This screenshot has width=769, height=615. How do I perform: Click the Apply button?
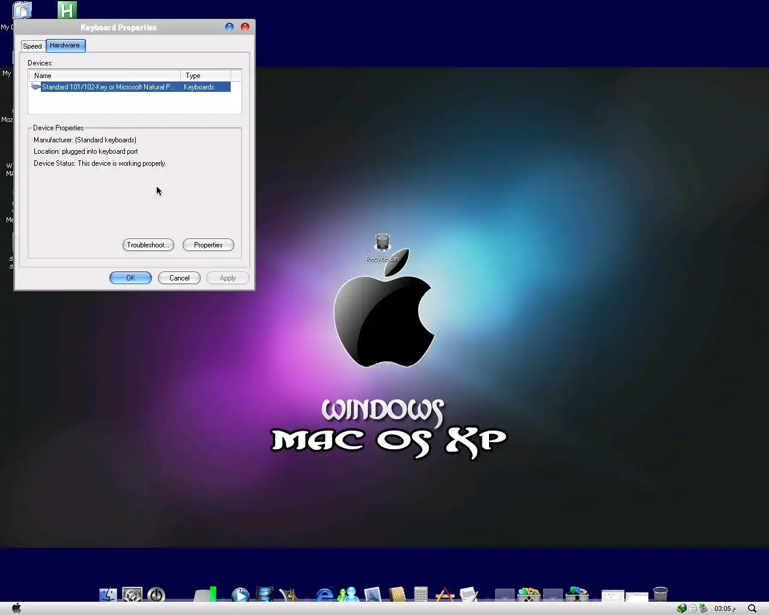pos(228,278)
